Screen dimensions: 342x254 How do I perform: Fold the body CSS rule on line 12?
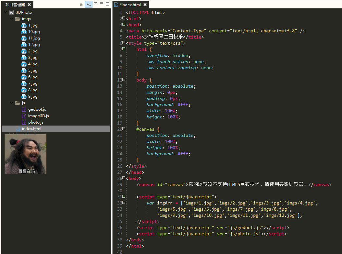(x=124, y=80)
